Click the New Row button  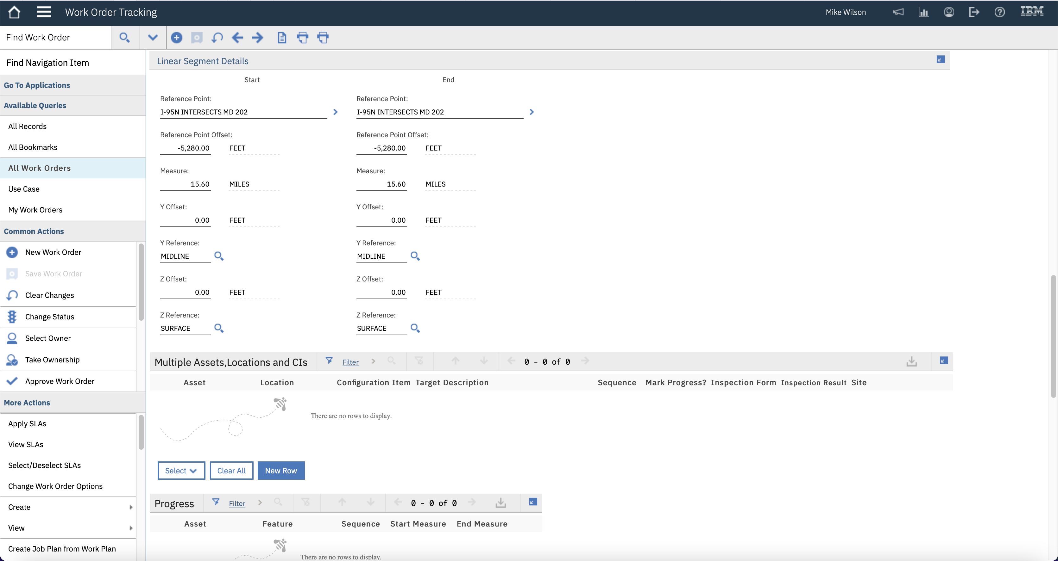(x=281, y=471)
